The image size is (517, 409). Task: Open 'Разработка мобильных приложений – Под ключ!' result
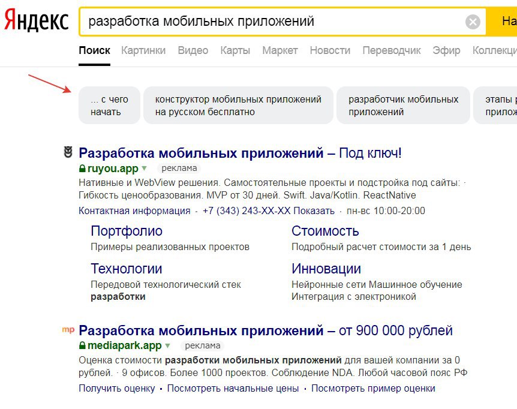240,153
